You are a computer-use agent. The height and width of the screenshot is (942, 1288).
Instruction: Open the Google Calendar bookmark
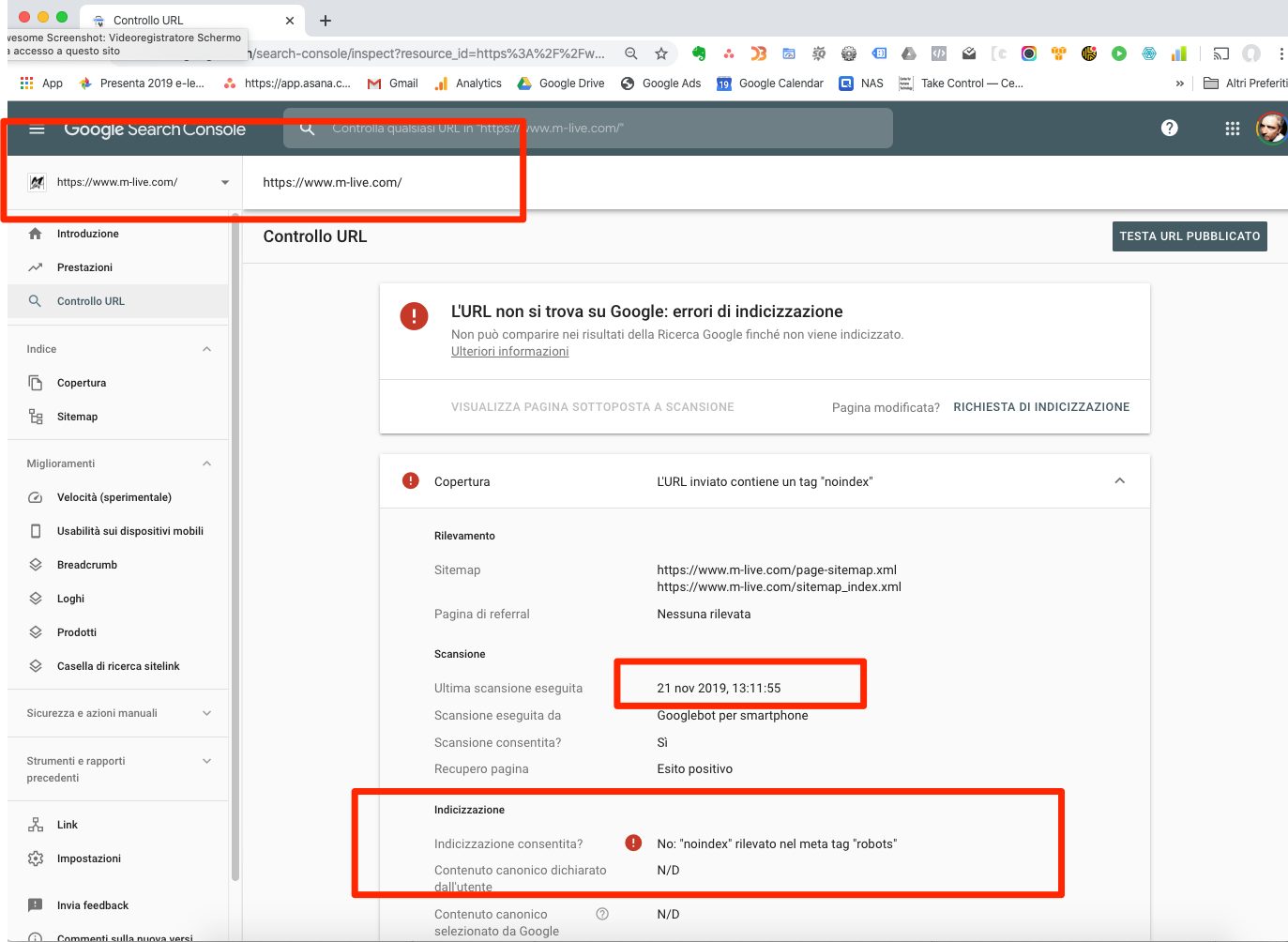769,84
